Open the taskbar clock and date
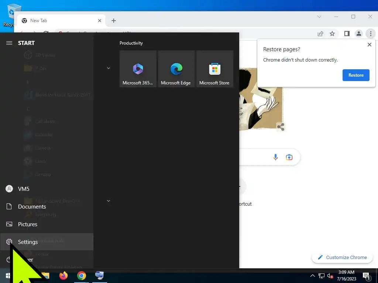The height and width of the screenshot is (283, 378). (346, 276)
